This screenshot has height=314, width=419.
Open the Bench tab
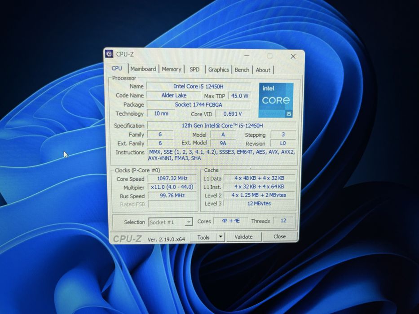click(242, 70)
